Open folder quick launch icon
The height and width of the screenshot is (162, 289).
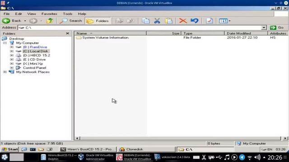pyautogui.click(x=41, y=149)
